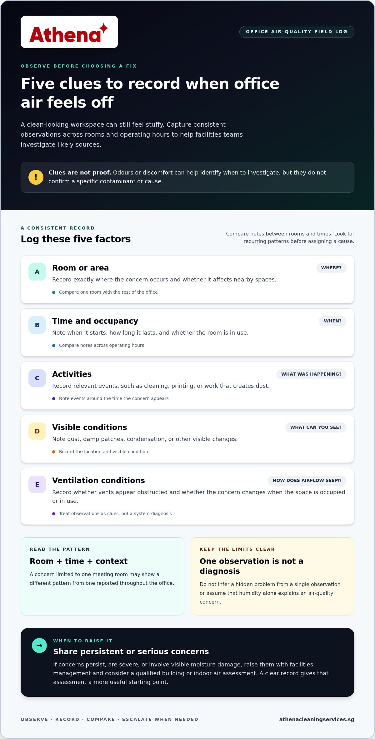Click the Room or area card title
Viewport: 375px width, 739px height.
81,268
